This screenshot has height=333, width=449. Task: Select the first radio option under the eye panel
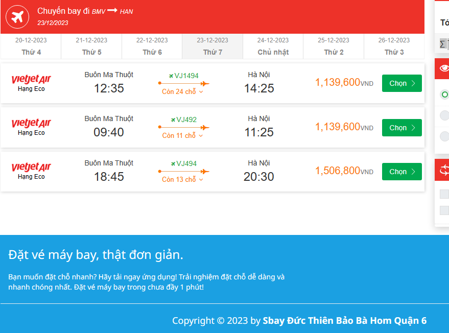click(444, 94)
